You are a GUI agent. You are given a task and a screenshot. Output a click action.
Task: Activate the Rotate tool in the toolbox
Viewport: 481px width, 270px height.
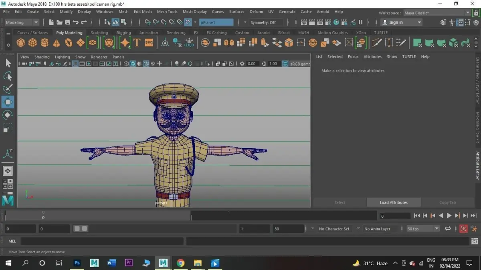(8, 115)
